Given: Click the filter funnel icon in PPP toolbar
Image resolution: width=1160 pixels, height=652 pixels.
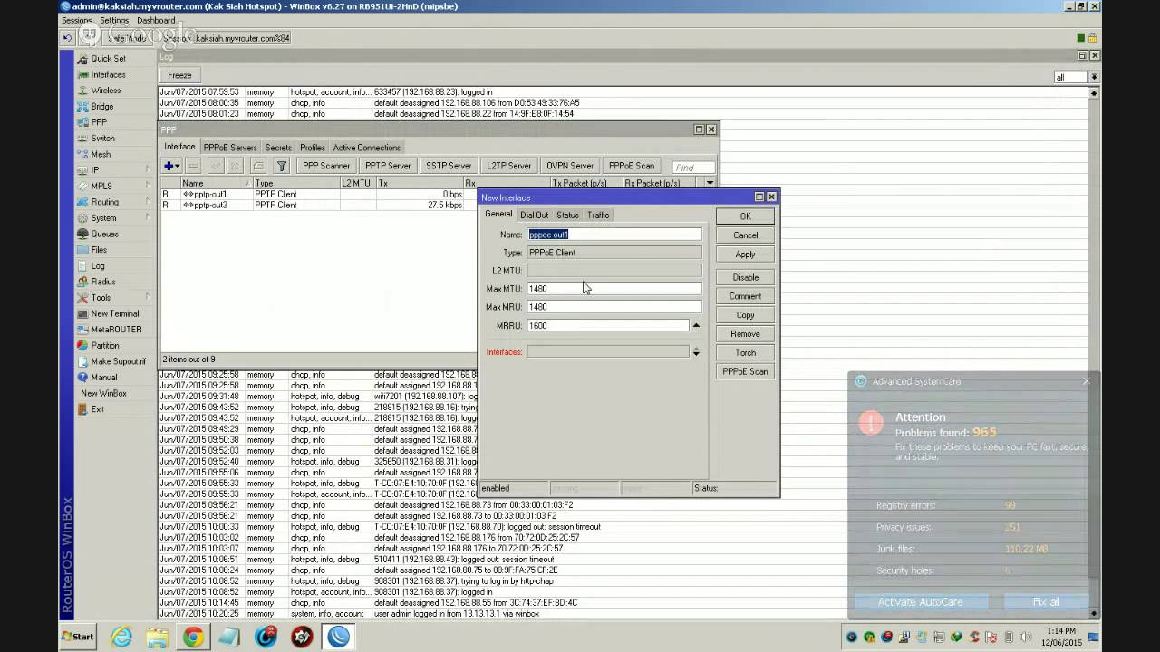Looking at the screenshot, I should 282,166.
